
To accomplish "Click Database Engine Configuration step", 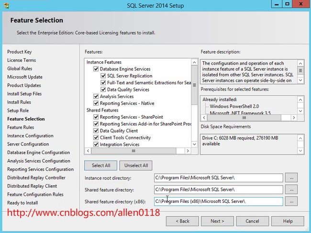I will pos(38,153).
